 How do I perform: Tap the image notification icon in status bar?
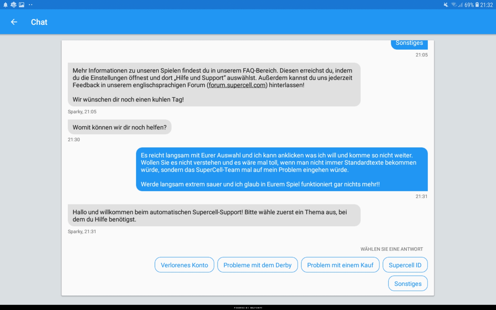[22, 5]
